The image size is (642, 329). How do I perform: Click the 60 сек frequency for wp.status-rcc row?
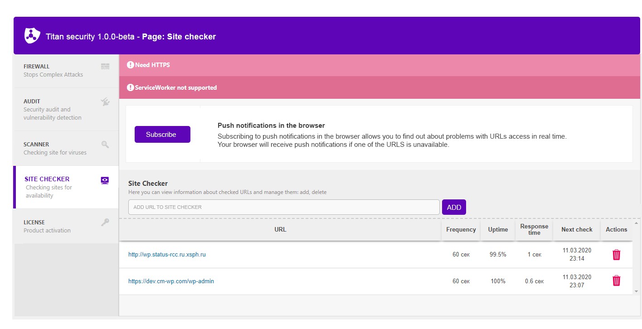coord(461,255)
